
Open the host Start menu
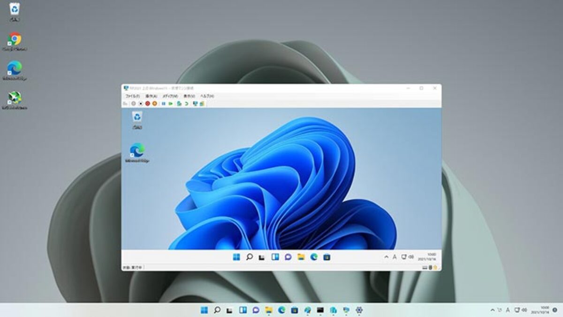click(x=204, y=310)
